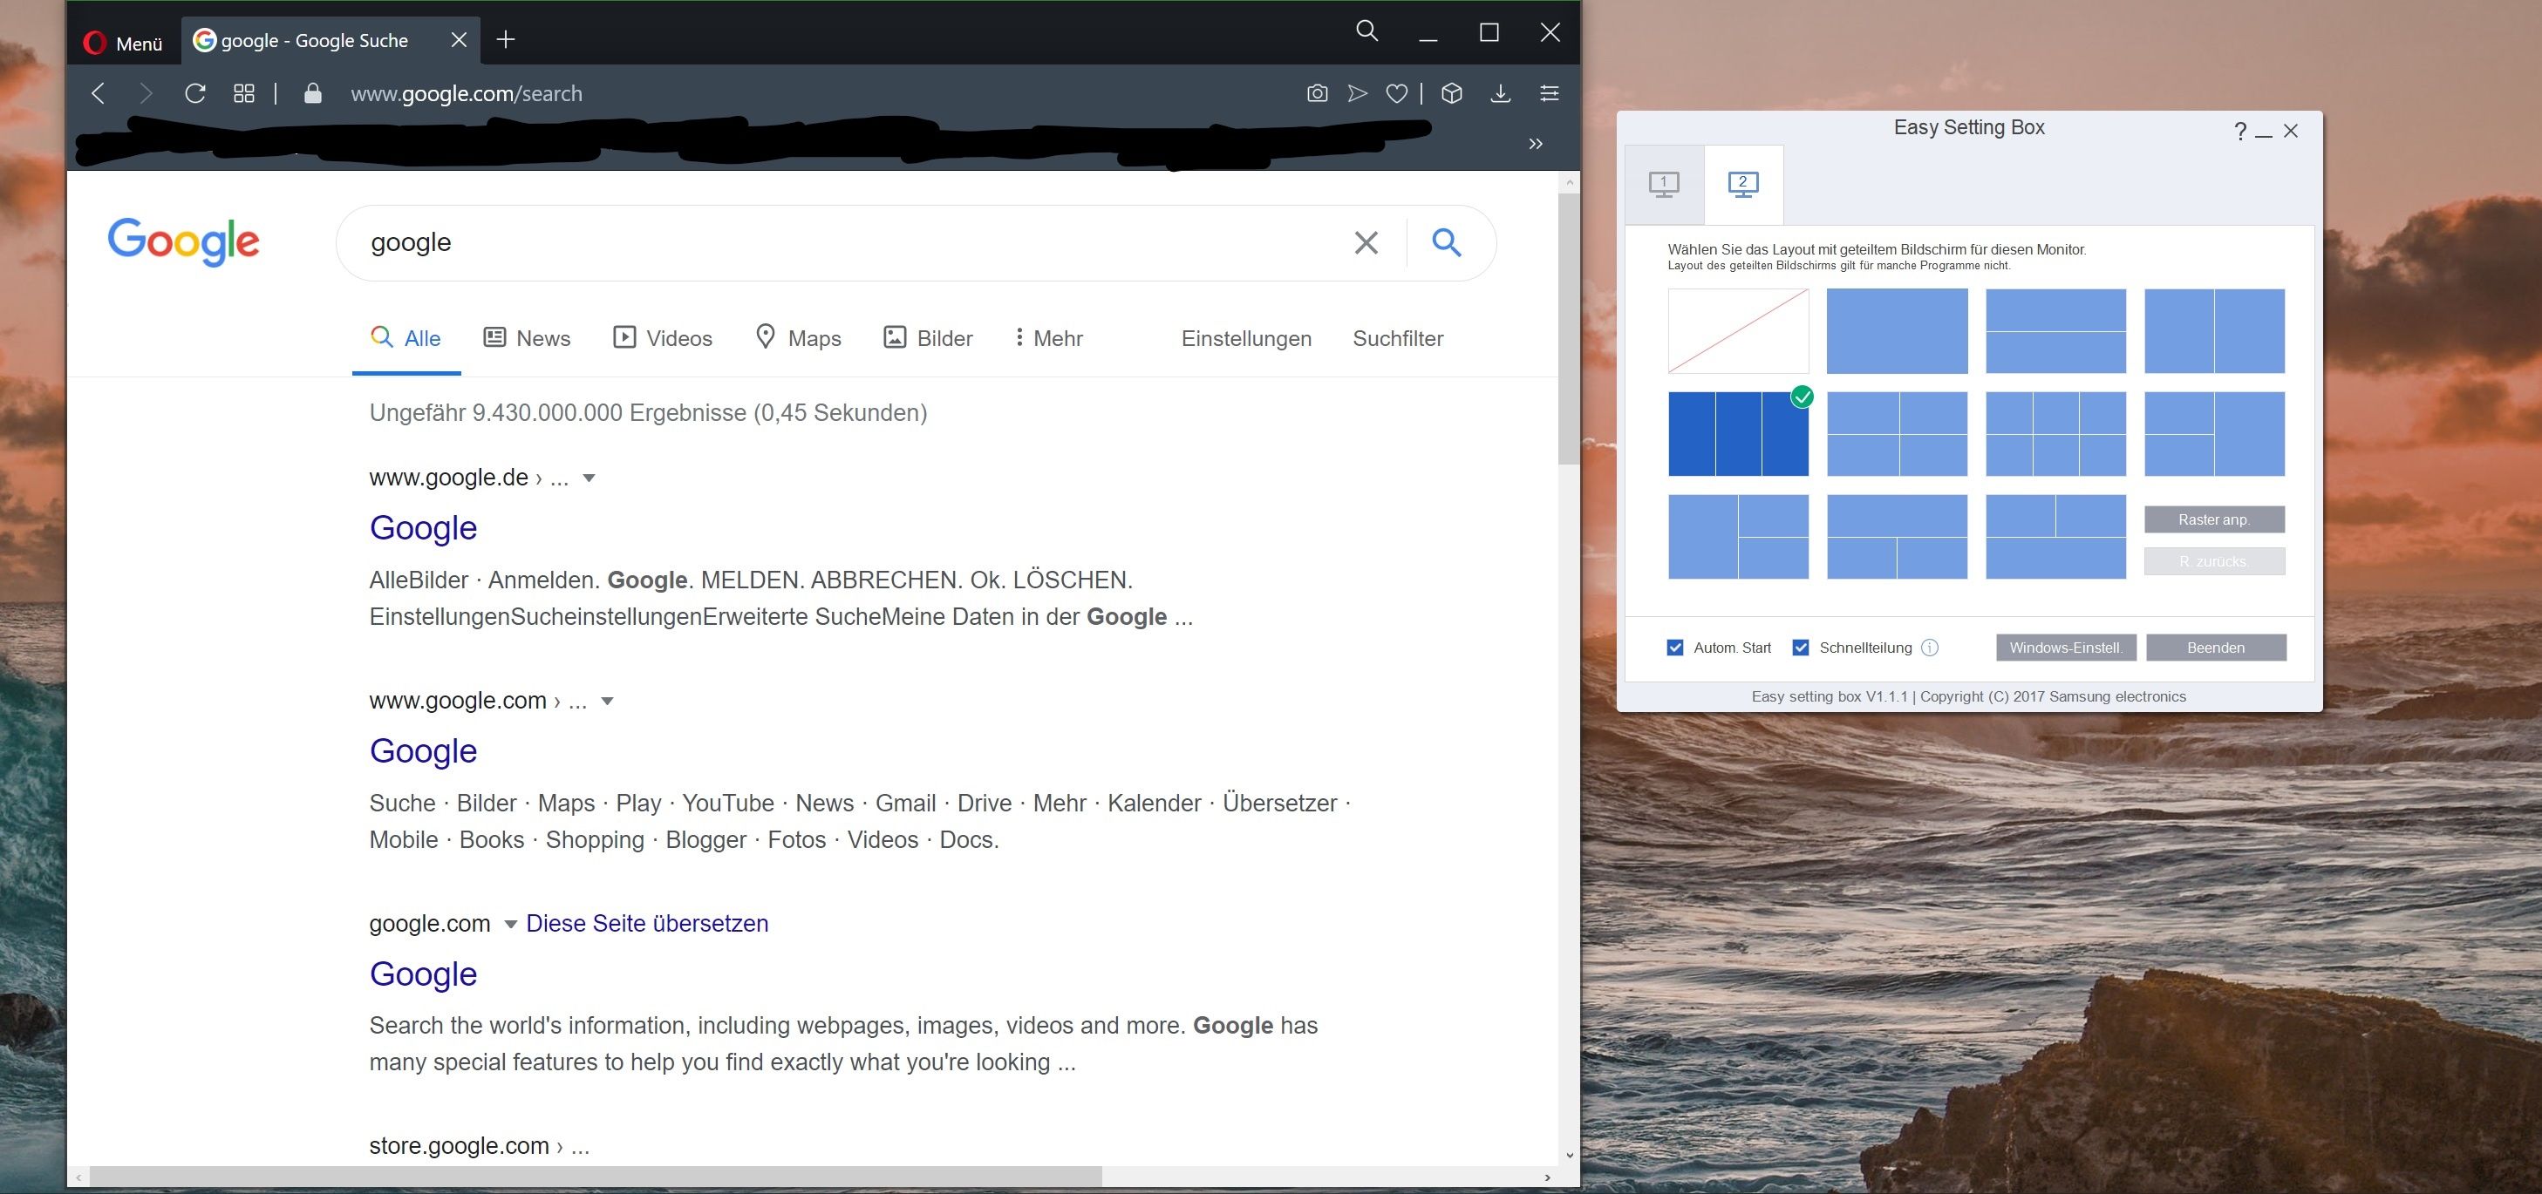Screen dimensions: 2542x1194
Task: Click the Beenden button
Action: click(2215, 648)
